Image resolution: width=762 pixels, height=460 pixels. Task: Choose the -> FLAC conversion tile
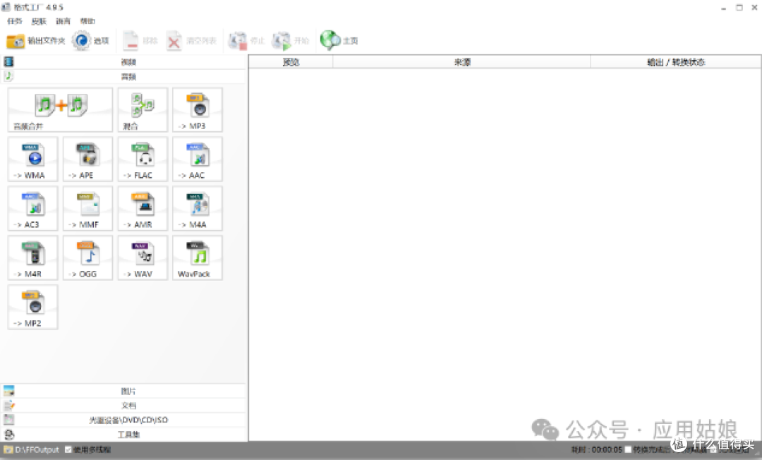click(x=143, y=159)
